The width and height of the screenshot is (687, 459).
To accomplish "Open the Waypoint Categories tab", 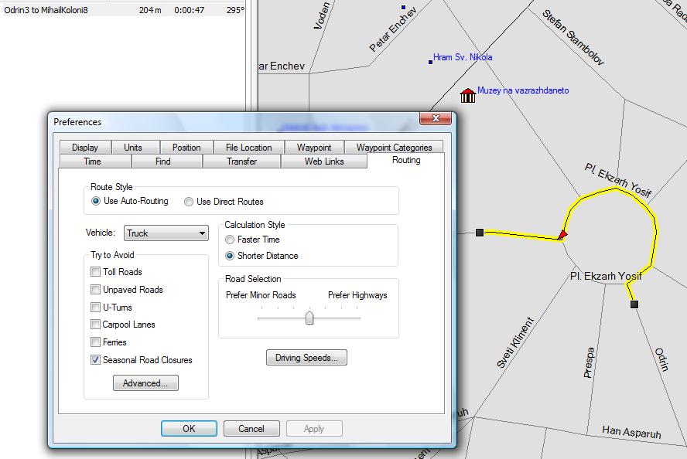I will pyautogui.click(x=394, y=148).
